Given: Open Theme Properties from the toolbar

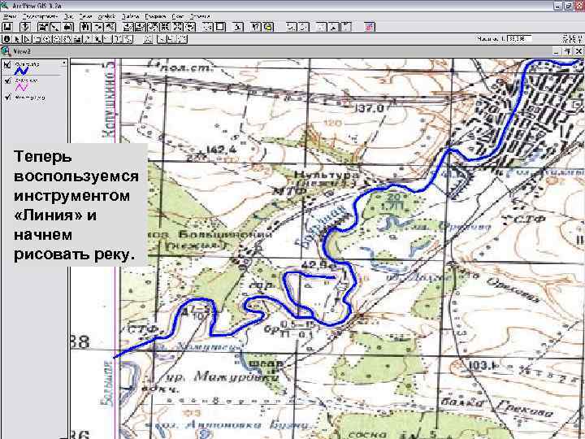Looking at the screenshot, I should coord(43,27).
